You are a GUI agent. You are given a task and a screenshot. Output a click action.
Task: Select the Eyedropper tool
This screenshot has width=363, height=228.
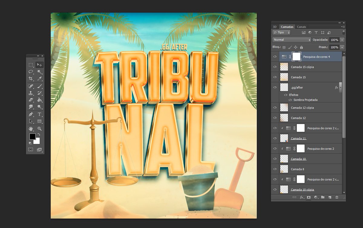pyautogui.click(x=39, y=79)
